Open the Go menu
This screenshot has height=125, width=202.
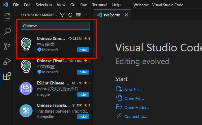pyautogui.click(x=73, y=5)
